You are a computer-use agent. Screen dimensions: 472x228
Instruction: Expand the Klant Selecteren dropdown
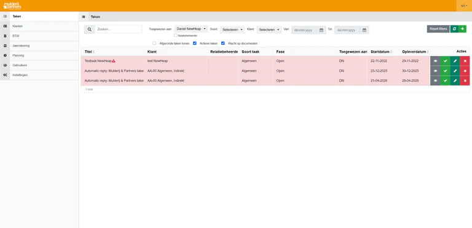coord(269,29)
